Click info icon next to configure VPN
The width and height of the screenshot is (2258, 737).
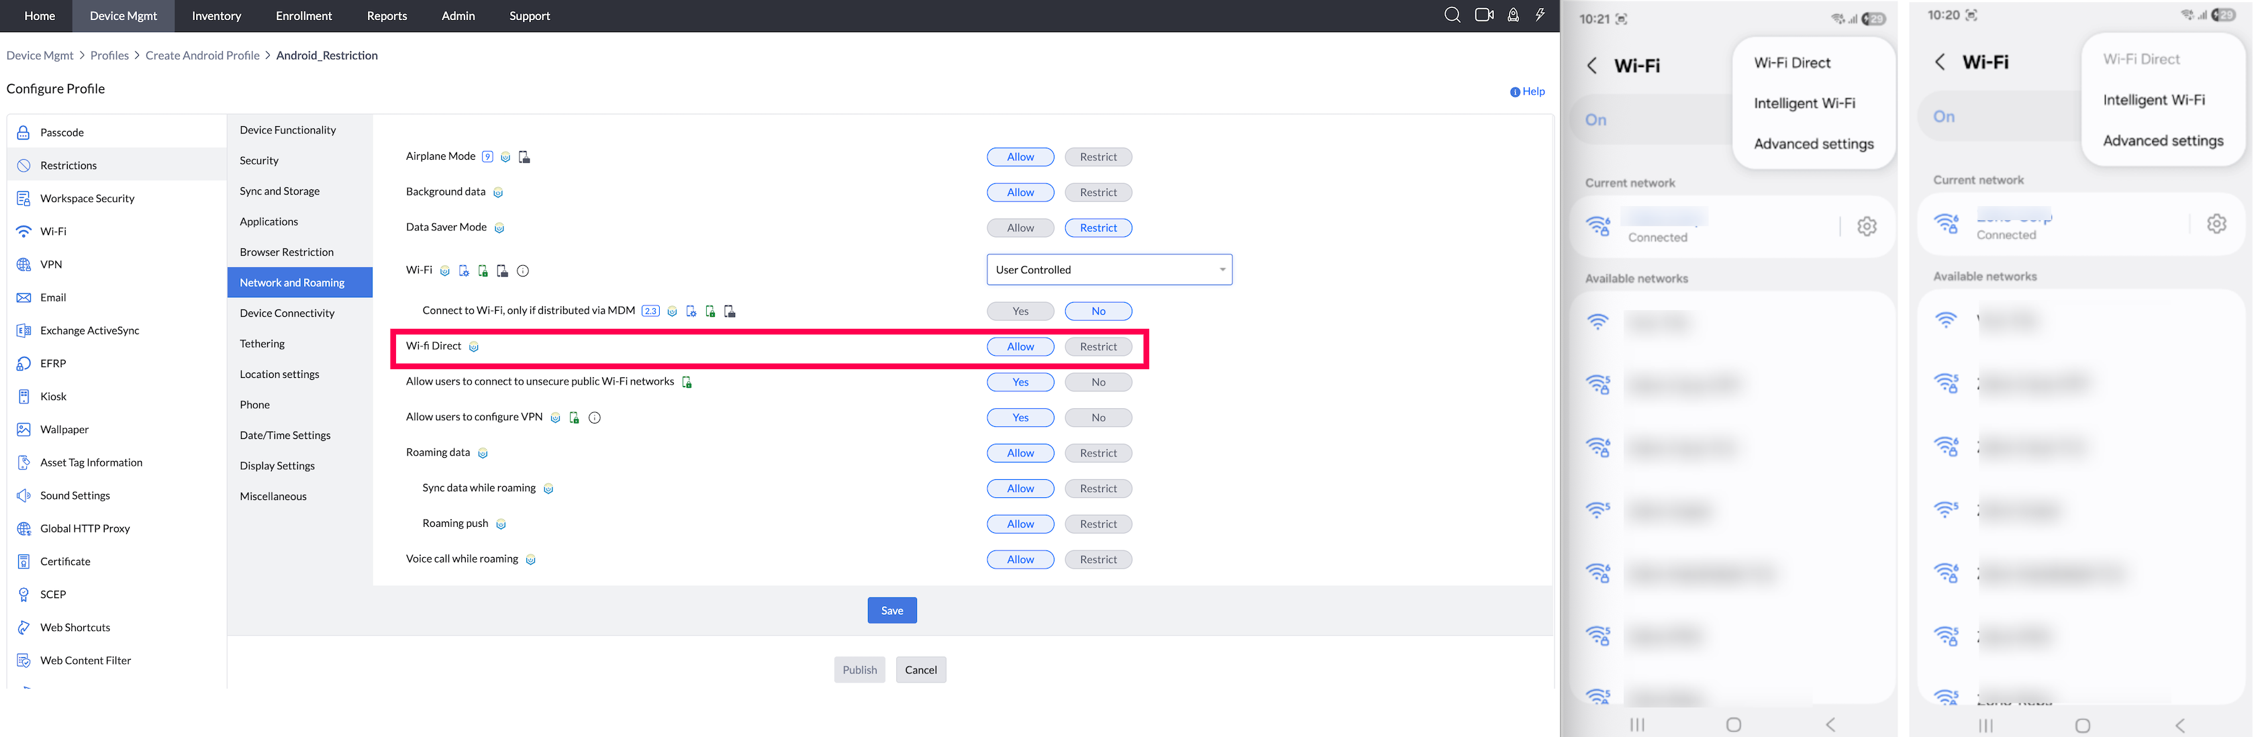tap(594, 418)
